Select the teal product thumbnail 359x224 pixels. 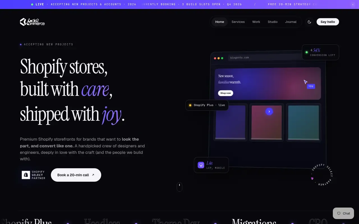(303, 122)
